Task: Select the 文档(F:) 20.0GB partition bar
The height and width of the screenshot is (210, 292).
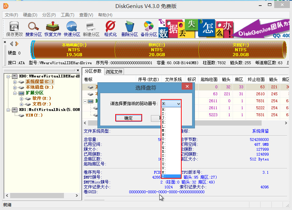Action: click(241, 50)
